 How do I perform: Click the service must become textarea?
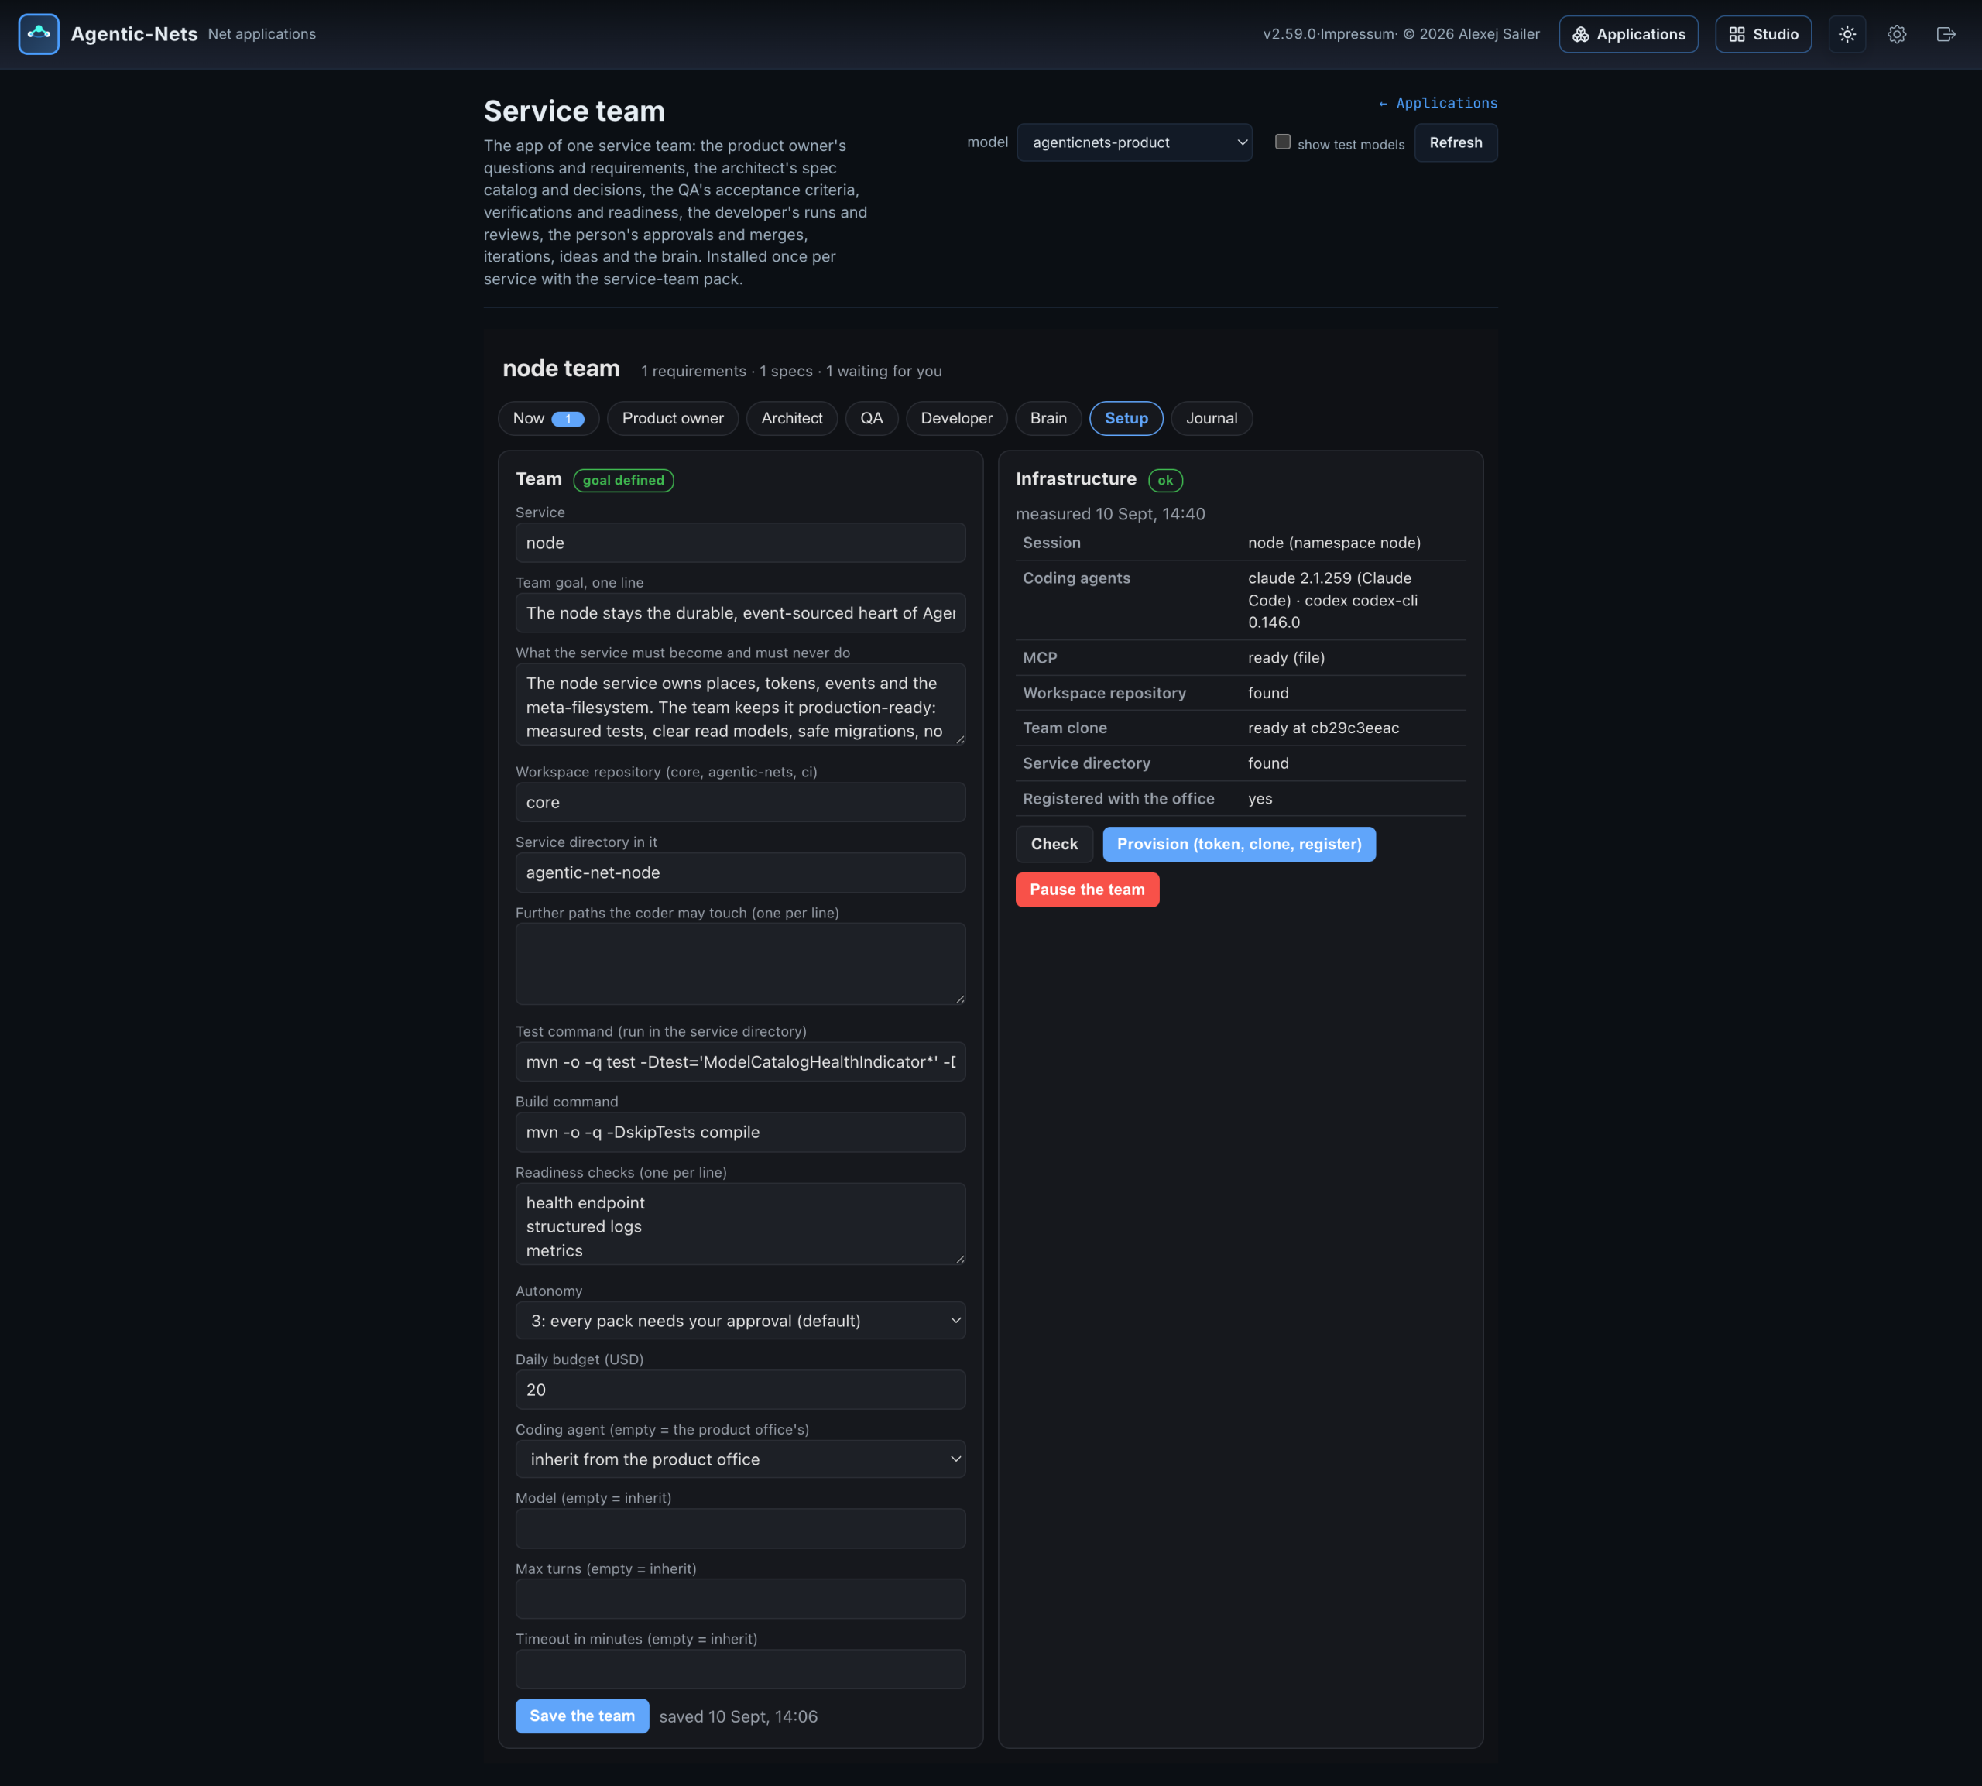coord(741,704)
